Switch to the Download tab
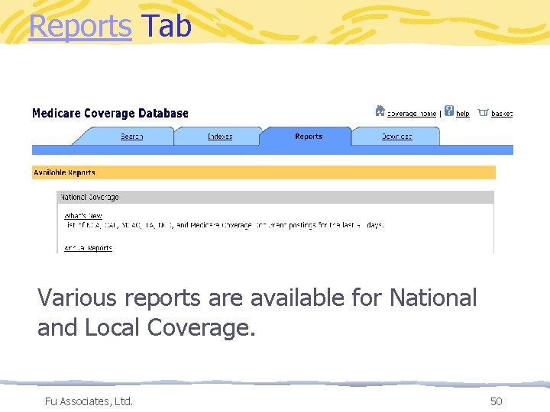The width and height of the screenshot is (550, 412). pyautogui.click(x=396, y=137)
